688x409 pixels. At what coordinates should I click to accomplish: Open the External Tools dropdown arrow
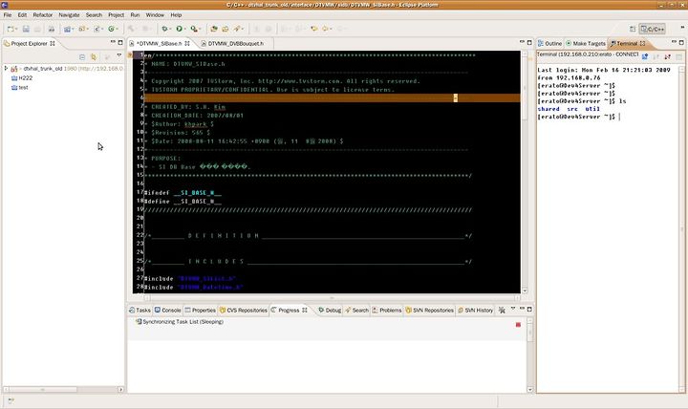(x=200, y=29)
